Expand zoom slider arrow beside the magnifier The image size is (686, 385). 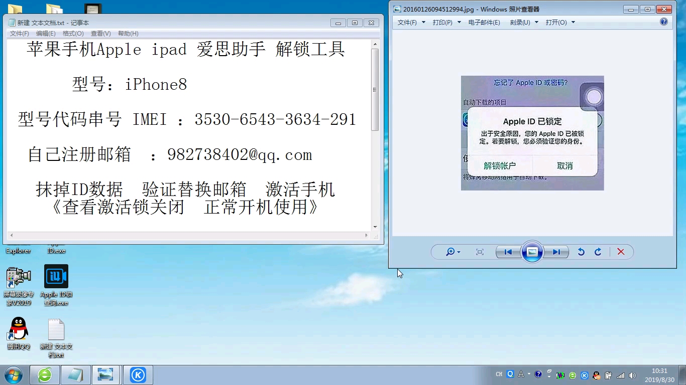tap(459, 252)
